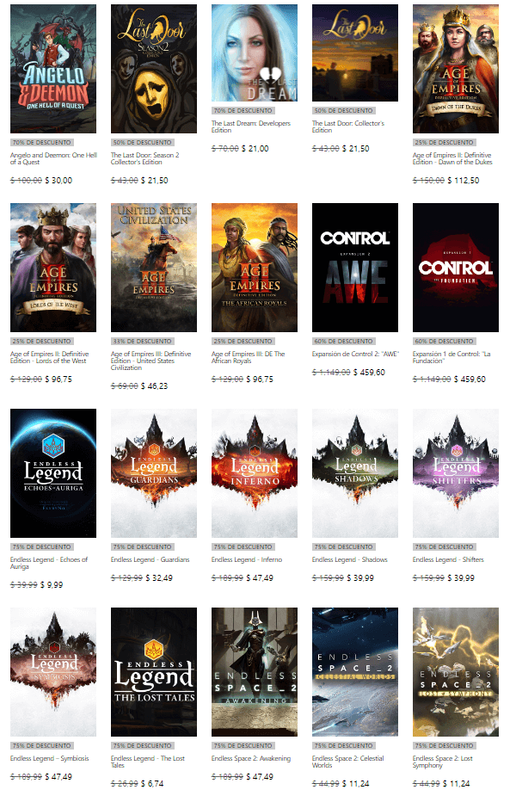Click Endless Space 2 Celestial Worlds cover
Screen dimensions: 516x796
pos(355,671)
